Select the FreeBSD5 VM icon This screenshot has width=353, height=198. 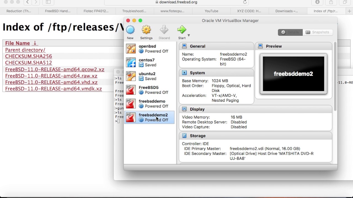(131, 90)
